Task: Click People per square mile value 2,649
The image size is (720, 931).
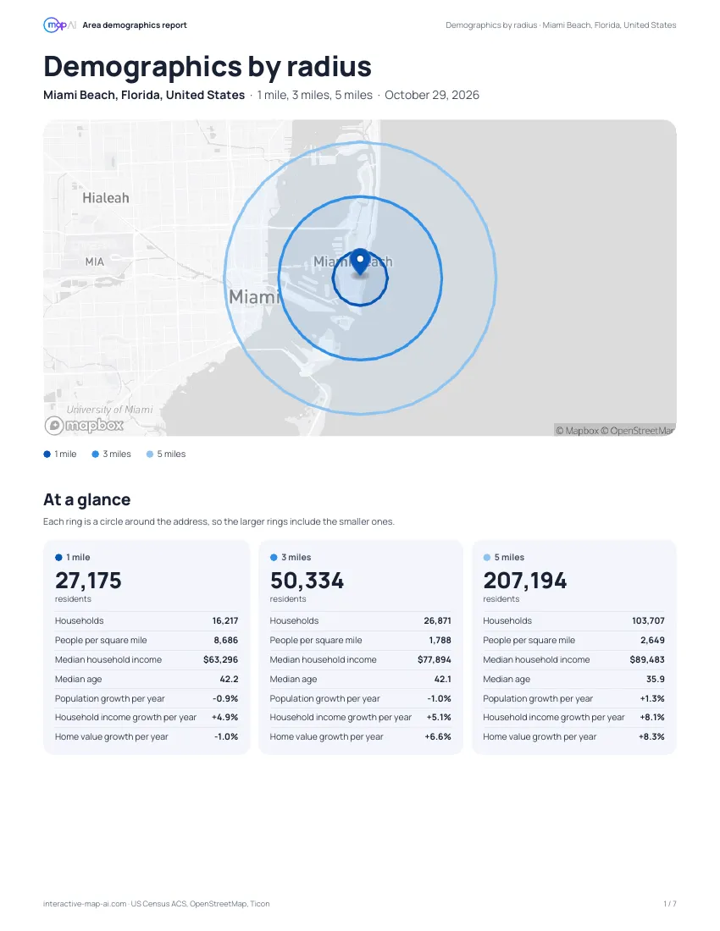Action: click(652, 641)
